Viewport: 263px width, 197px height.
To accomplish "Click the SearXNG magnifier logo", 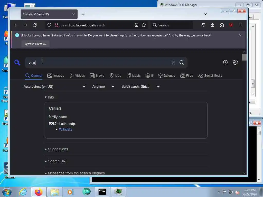I will click(17, 63).
